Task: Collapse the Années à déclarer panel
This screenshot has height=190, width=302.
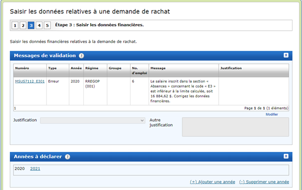Action: (x=286, y=156)
